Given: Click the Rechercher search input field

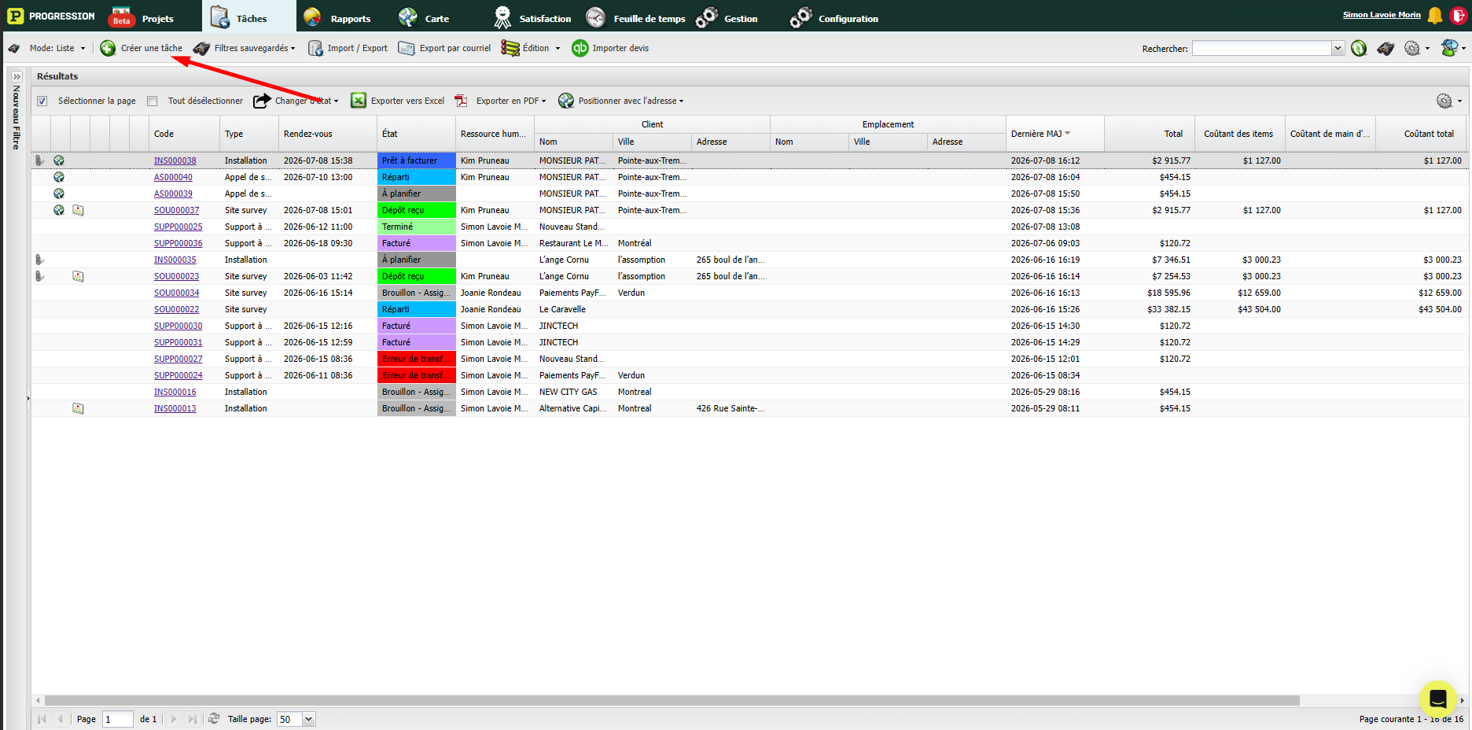Looking at the screenshot, I should [1261, 49].
